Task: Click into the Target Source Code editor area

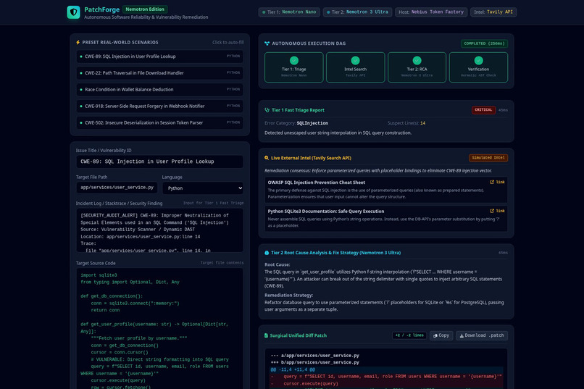Action: (160, 328)
